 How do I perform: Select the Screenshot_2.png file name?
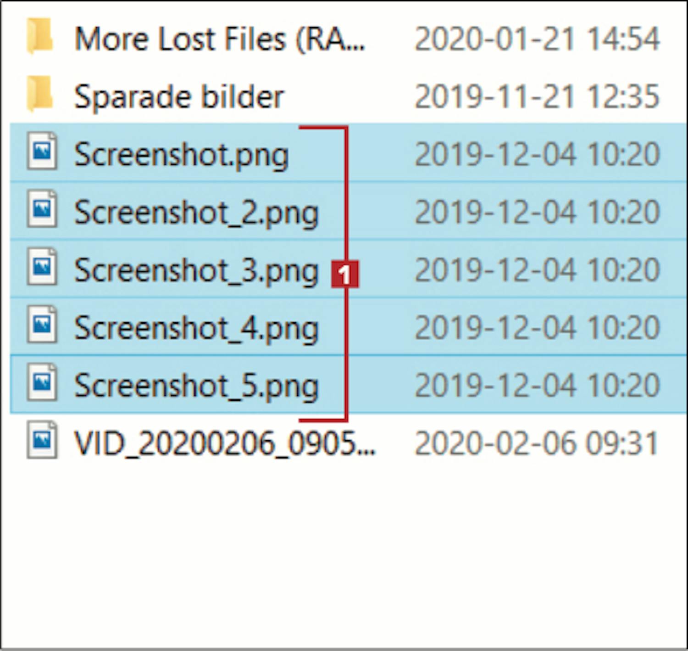(196, 213)
